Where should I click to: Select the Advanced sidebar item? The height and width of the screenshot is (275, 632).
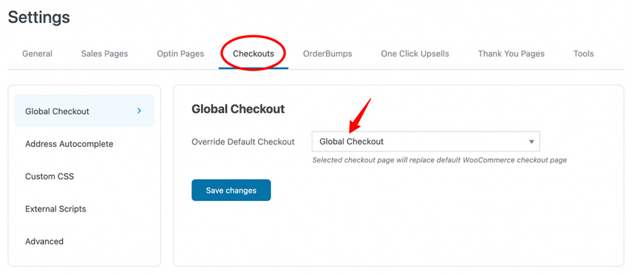pos(44,241)
